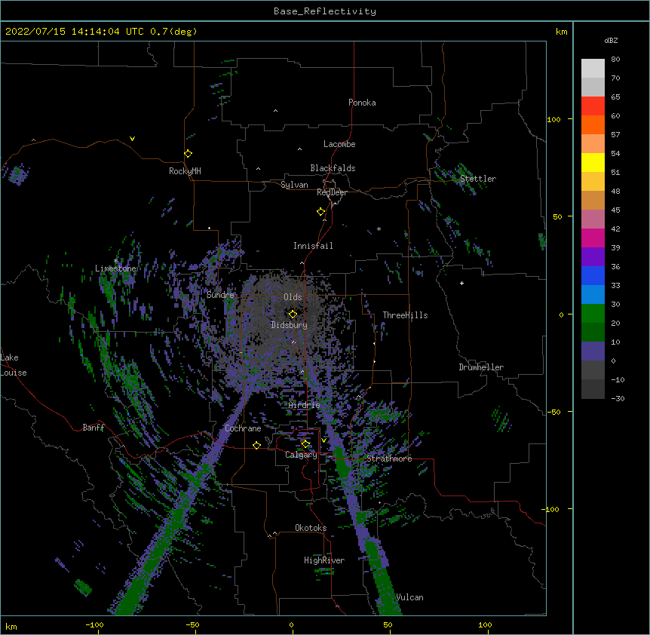The width and height of the screenshot is (650, 635).
Task: Click the Lake Louise label
Action: point(14,365)
